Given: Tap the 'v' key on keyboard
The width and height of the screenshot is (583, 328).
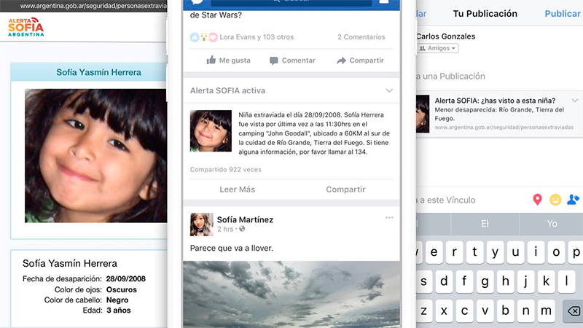Looking at the screenshot, I should (485, 311).
